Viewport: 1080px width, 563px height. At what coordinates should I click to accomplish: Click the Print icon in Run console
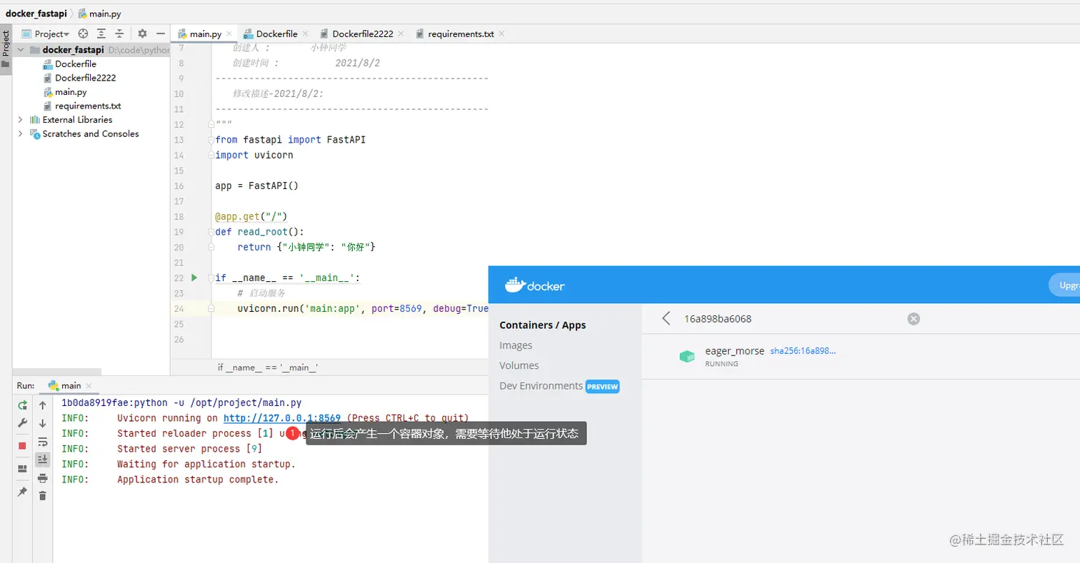[43, 478]
